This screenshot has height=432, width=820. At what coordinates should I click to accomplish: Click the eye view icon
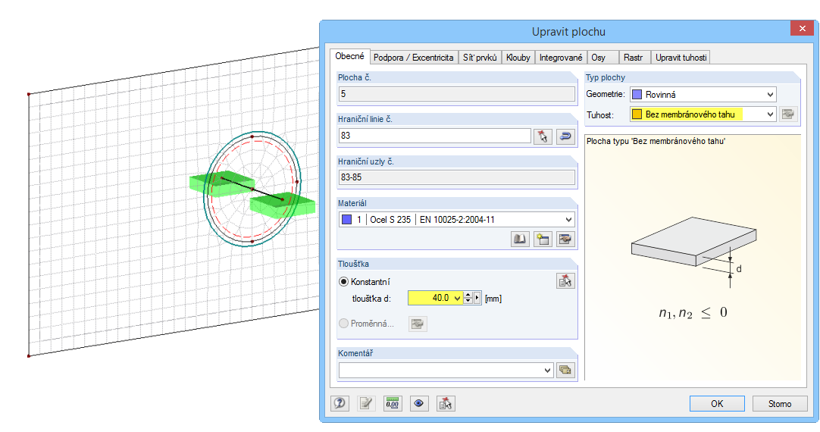418,403
